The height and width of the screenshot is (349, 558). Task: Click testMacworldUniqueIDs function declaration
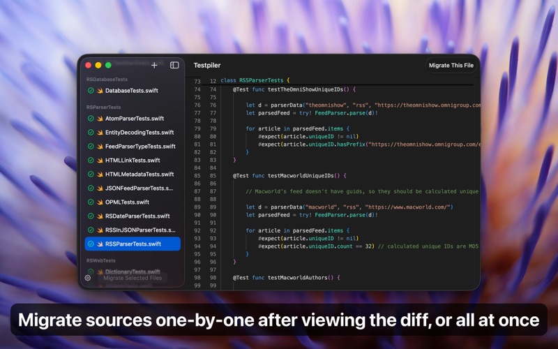coord(289,176)
